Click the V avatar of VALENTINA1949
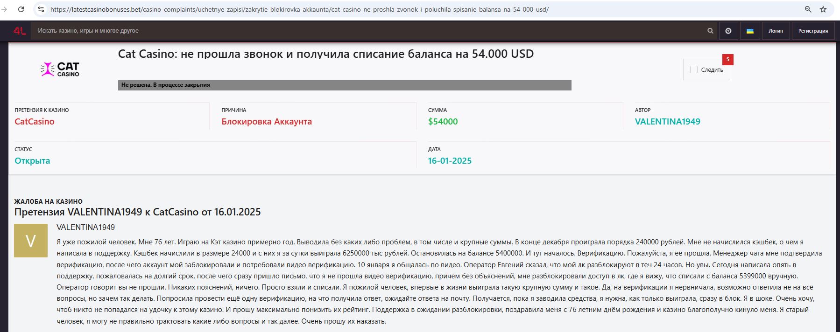The width and height of the screenshot is (840, 332). 31,241
